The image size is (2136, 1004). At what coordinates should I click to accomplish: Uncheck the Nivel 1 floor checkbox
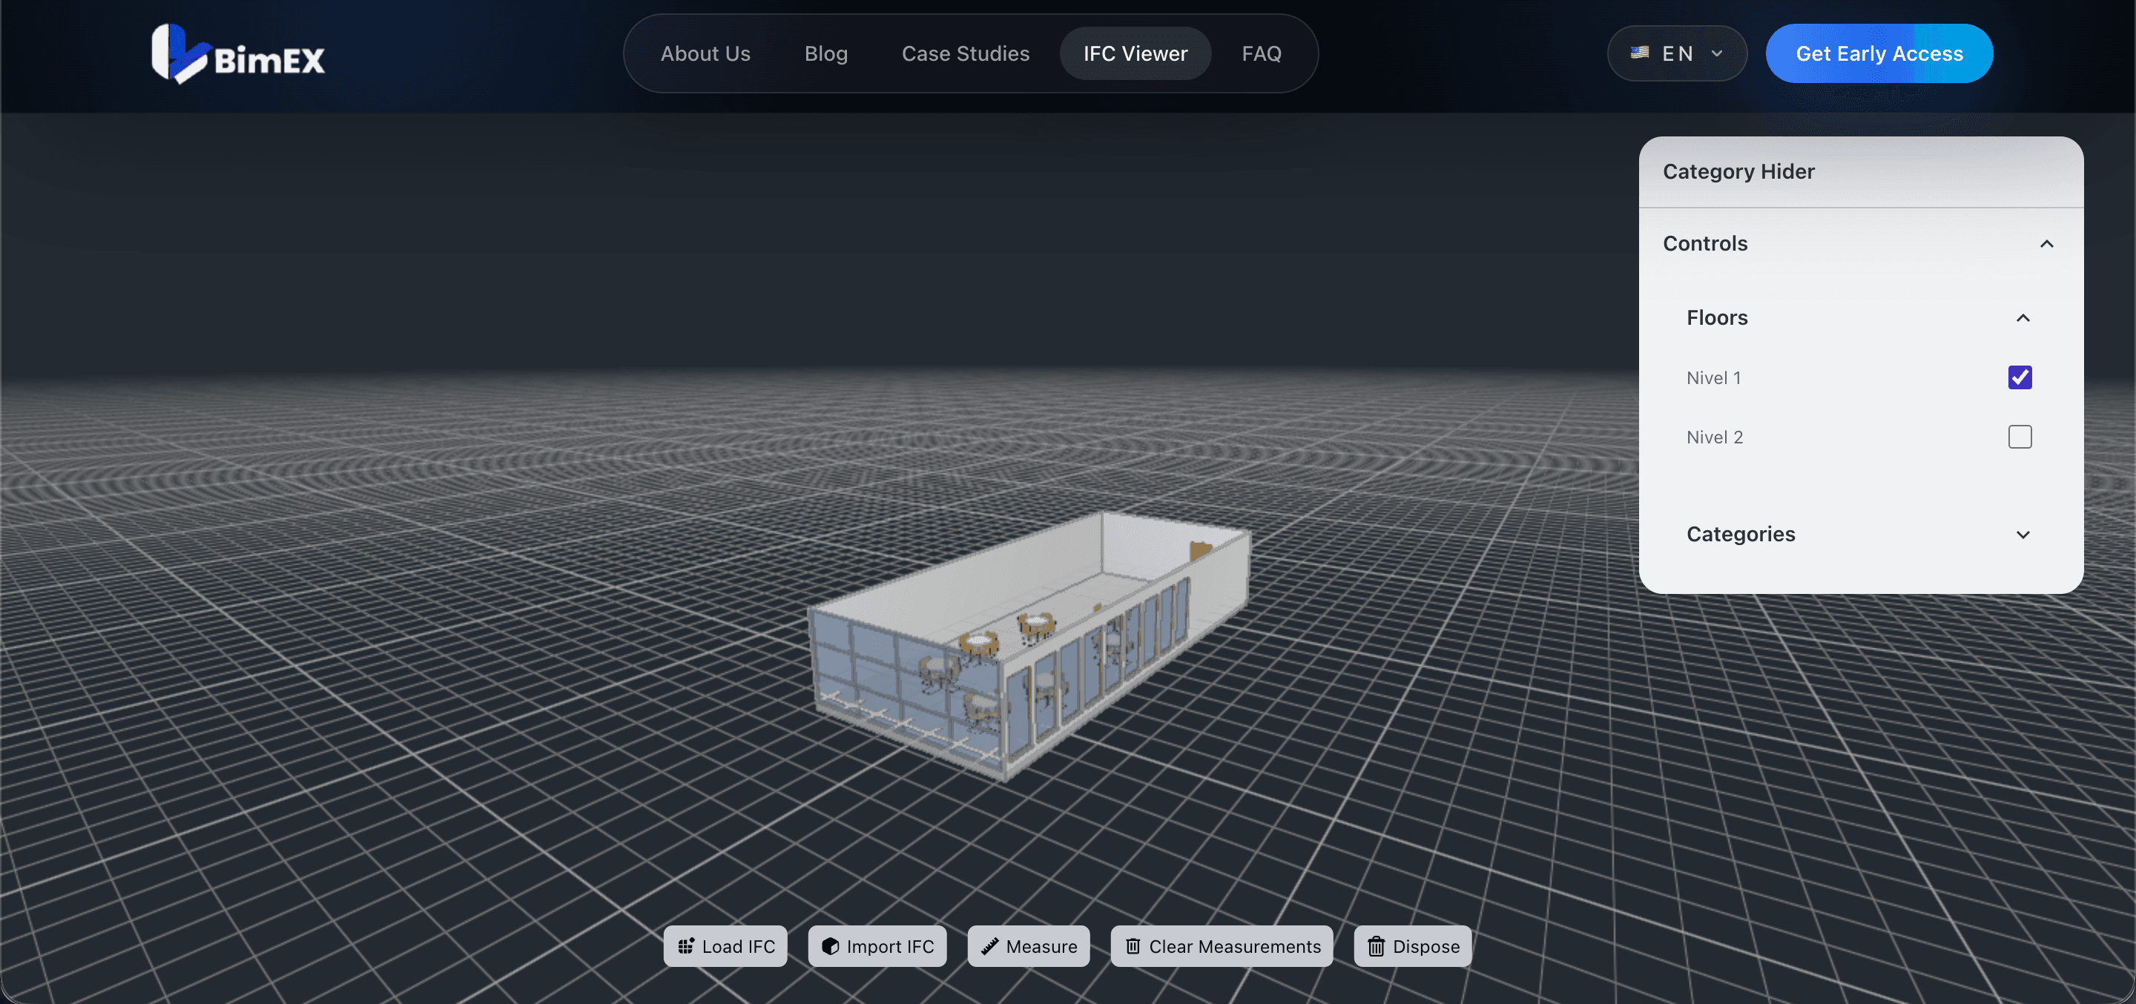pyautogui.click(x=2020, y=377)
